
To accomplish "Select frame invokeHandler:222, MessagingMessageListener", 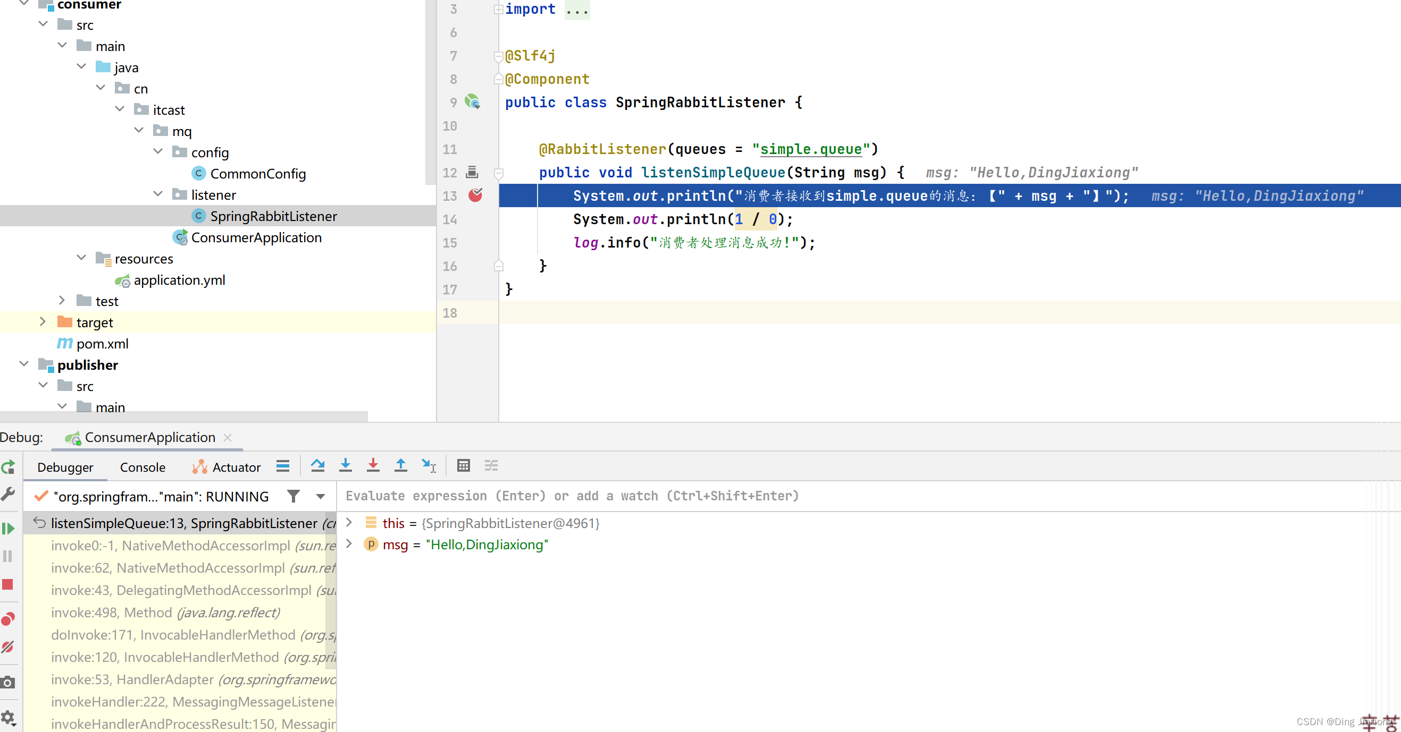I will [x=180, y=701].
